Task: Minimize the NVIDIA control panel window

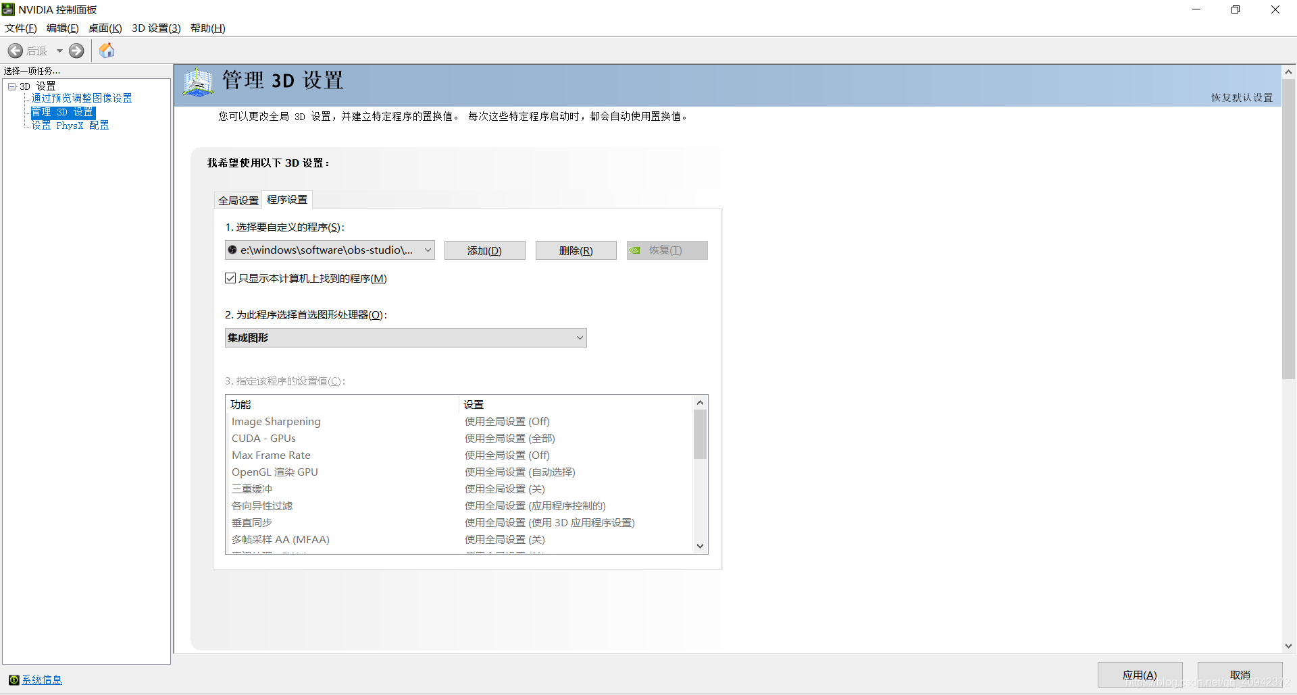Action: click(1196, 9)
